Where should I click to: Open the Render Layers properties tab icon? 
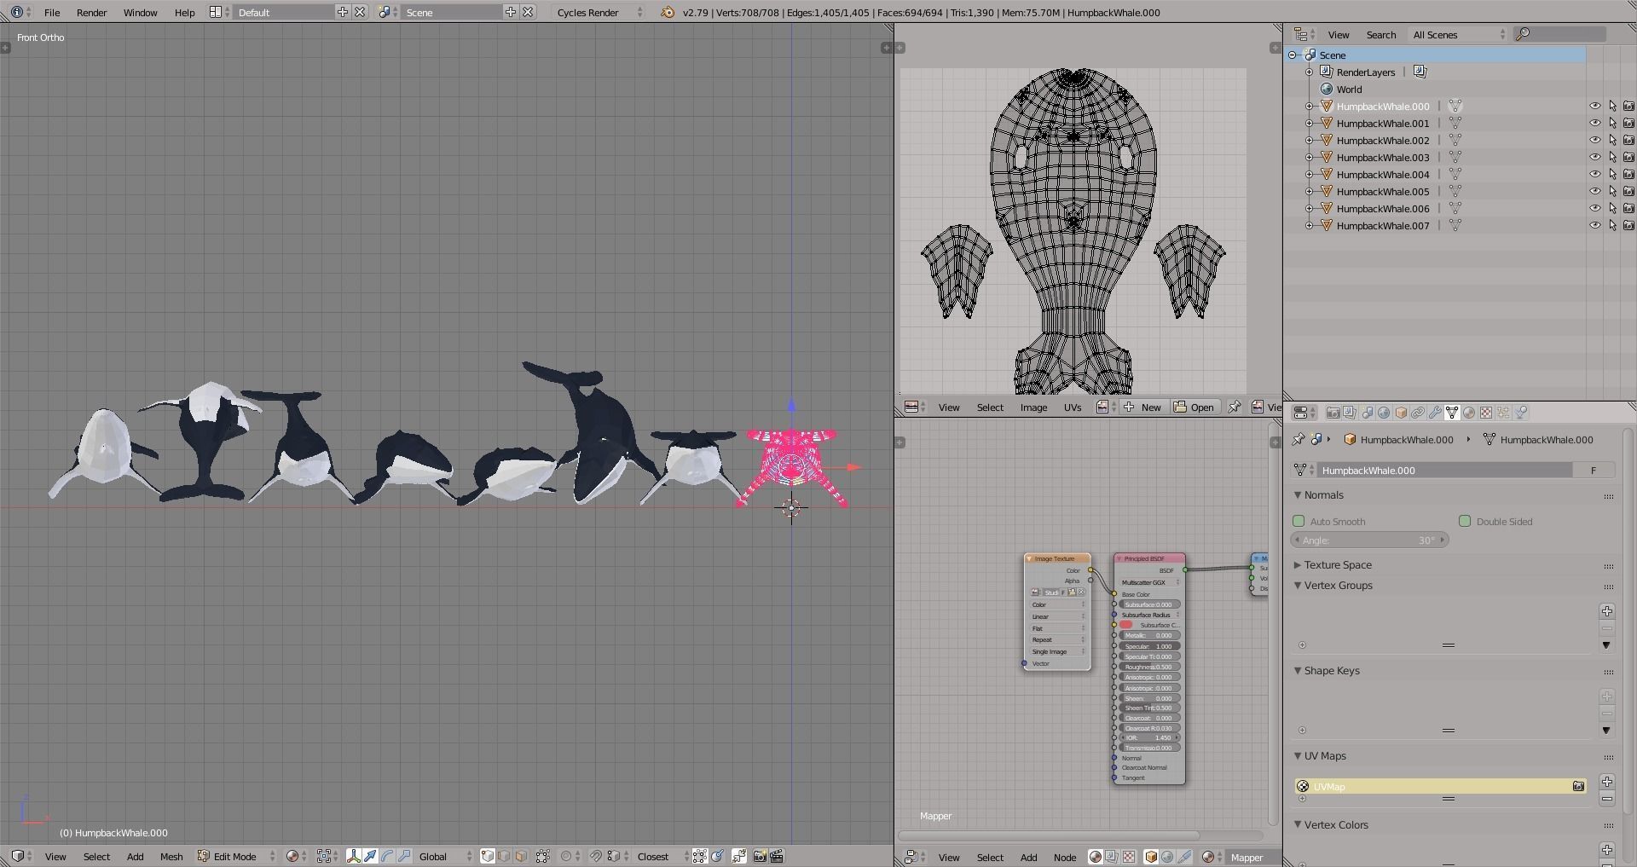coord(1350,413)
